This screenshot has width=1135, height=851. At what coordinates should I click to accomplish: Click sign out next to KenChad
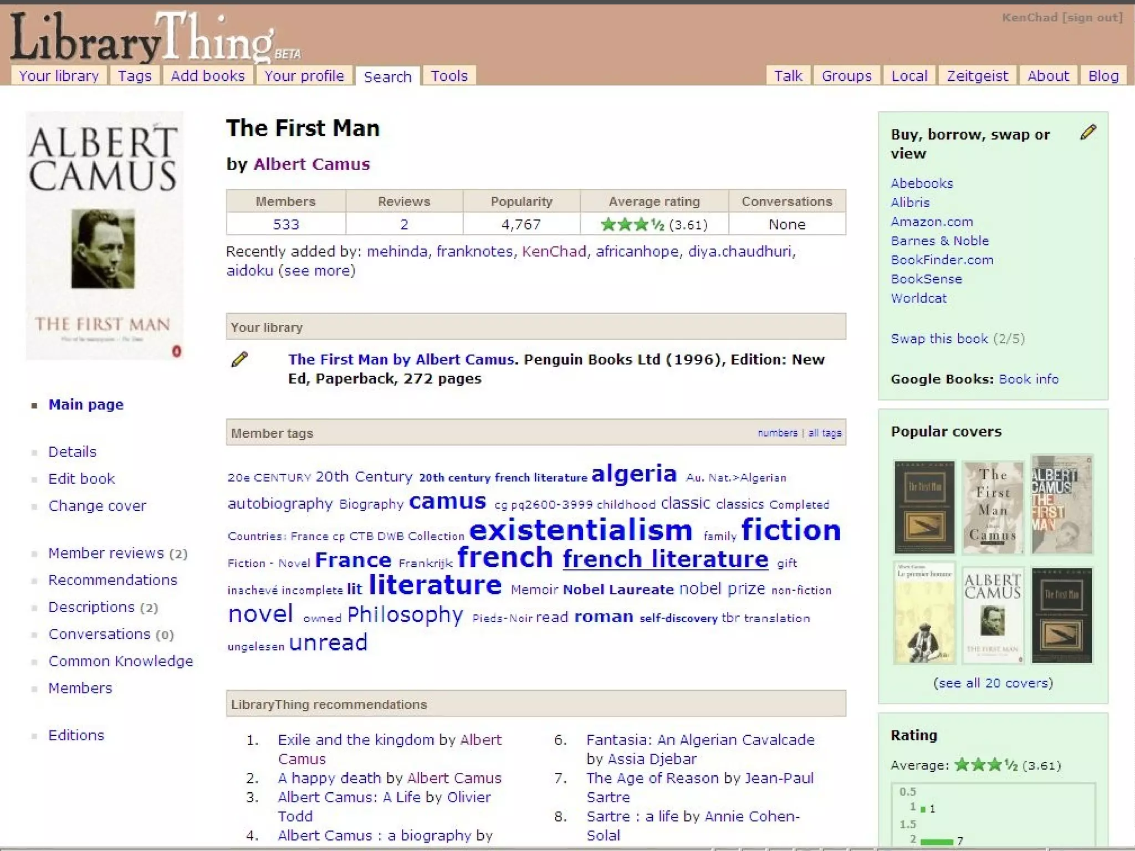(1092, 18)
